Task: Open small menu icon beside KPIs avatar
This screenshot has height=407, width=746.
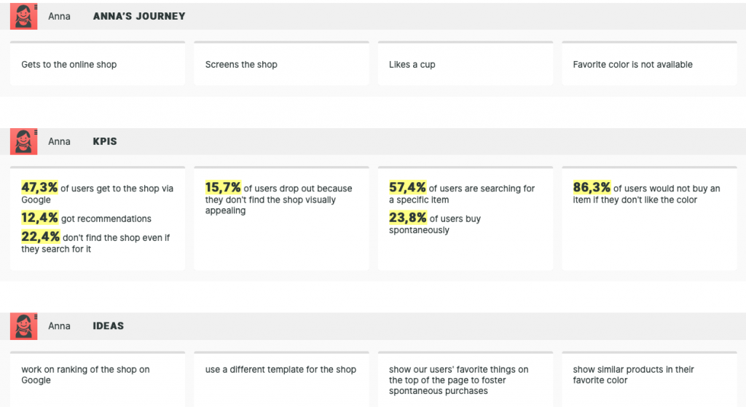Action: pyautogui.click(x=36, y=132)
